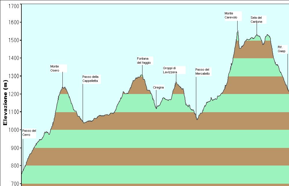289x186 pixels.
Task: Click the Fontana del faggio label
Action: pos(144,61)
